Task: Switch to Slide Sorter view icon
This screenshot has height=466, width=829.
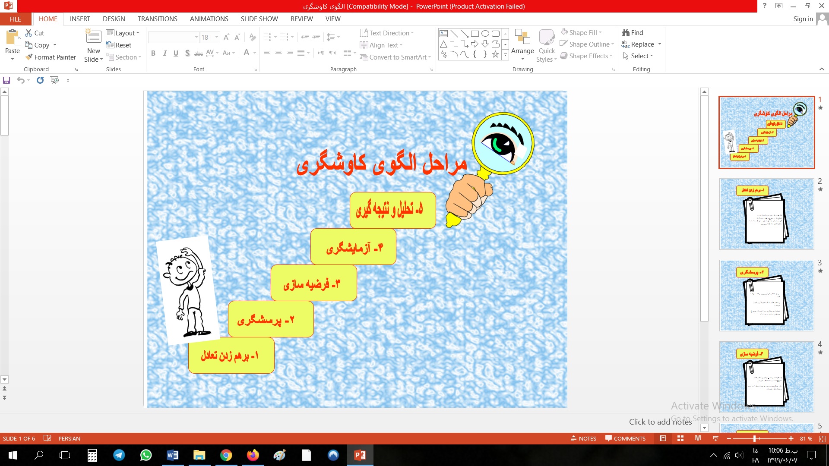Action: (x=680, y=438)
